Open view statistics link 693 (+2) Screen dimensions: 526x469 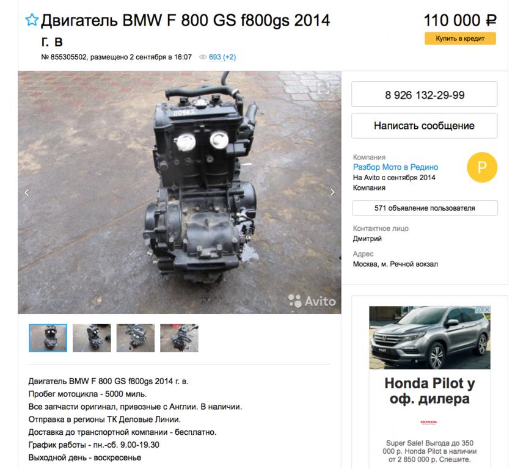222,57
